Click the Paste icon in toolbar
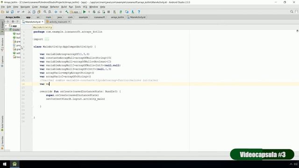 39,12
